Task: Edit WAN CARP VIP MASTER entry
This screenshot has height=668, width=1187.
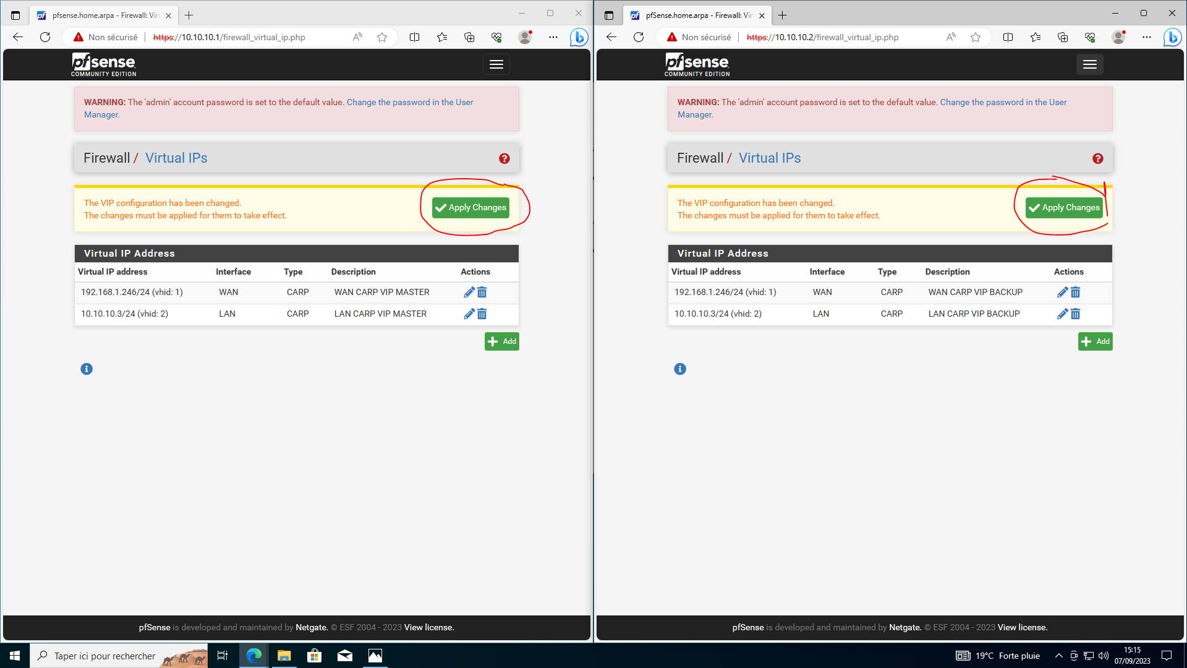Action: [x=469, y=293]
